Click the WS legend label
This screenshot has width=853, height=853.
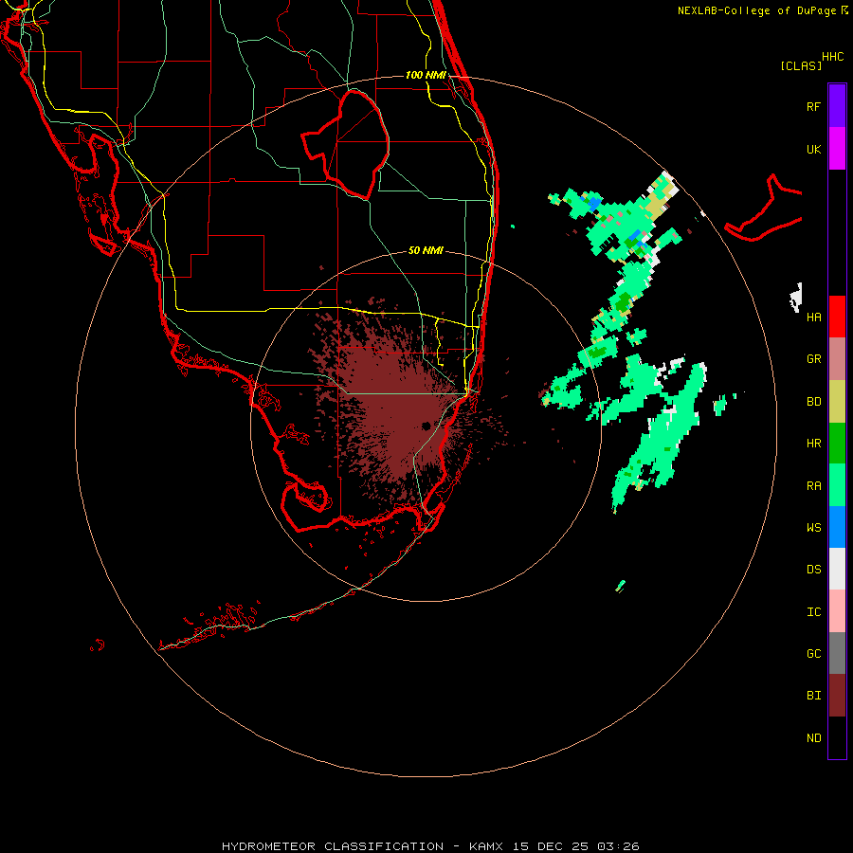pyautogui.click(x=813, y=527)
